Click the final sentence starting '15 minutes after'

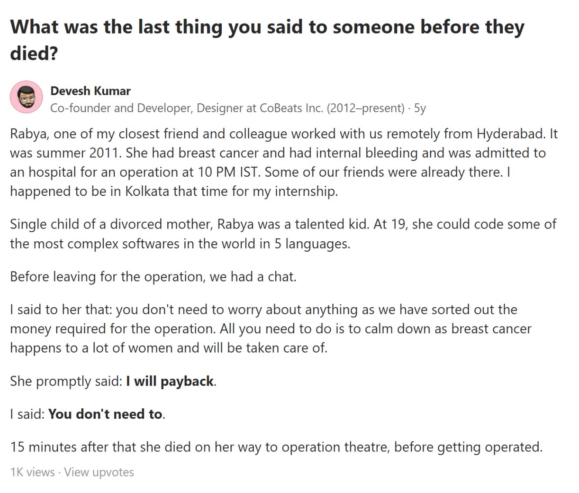pyautogui.click(x=276, y=447)
